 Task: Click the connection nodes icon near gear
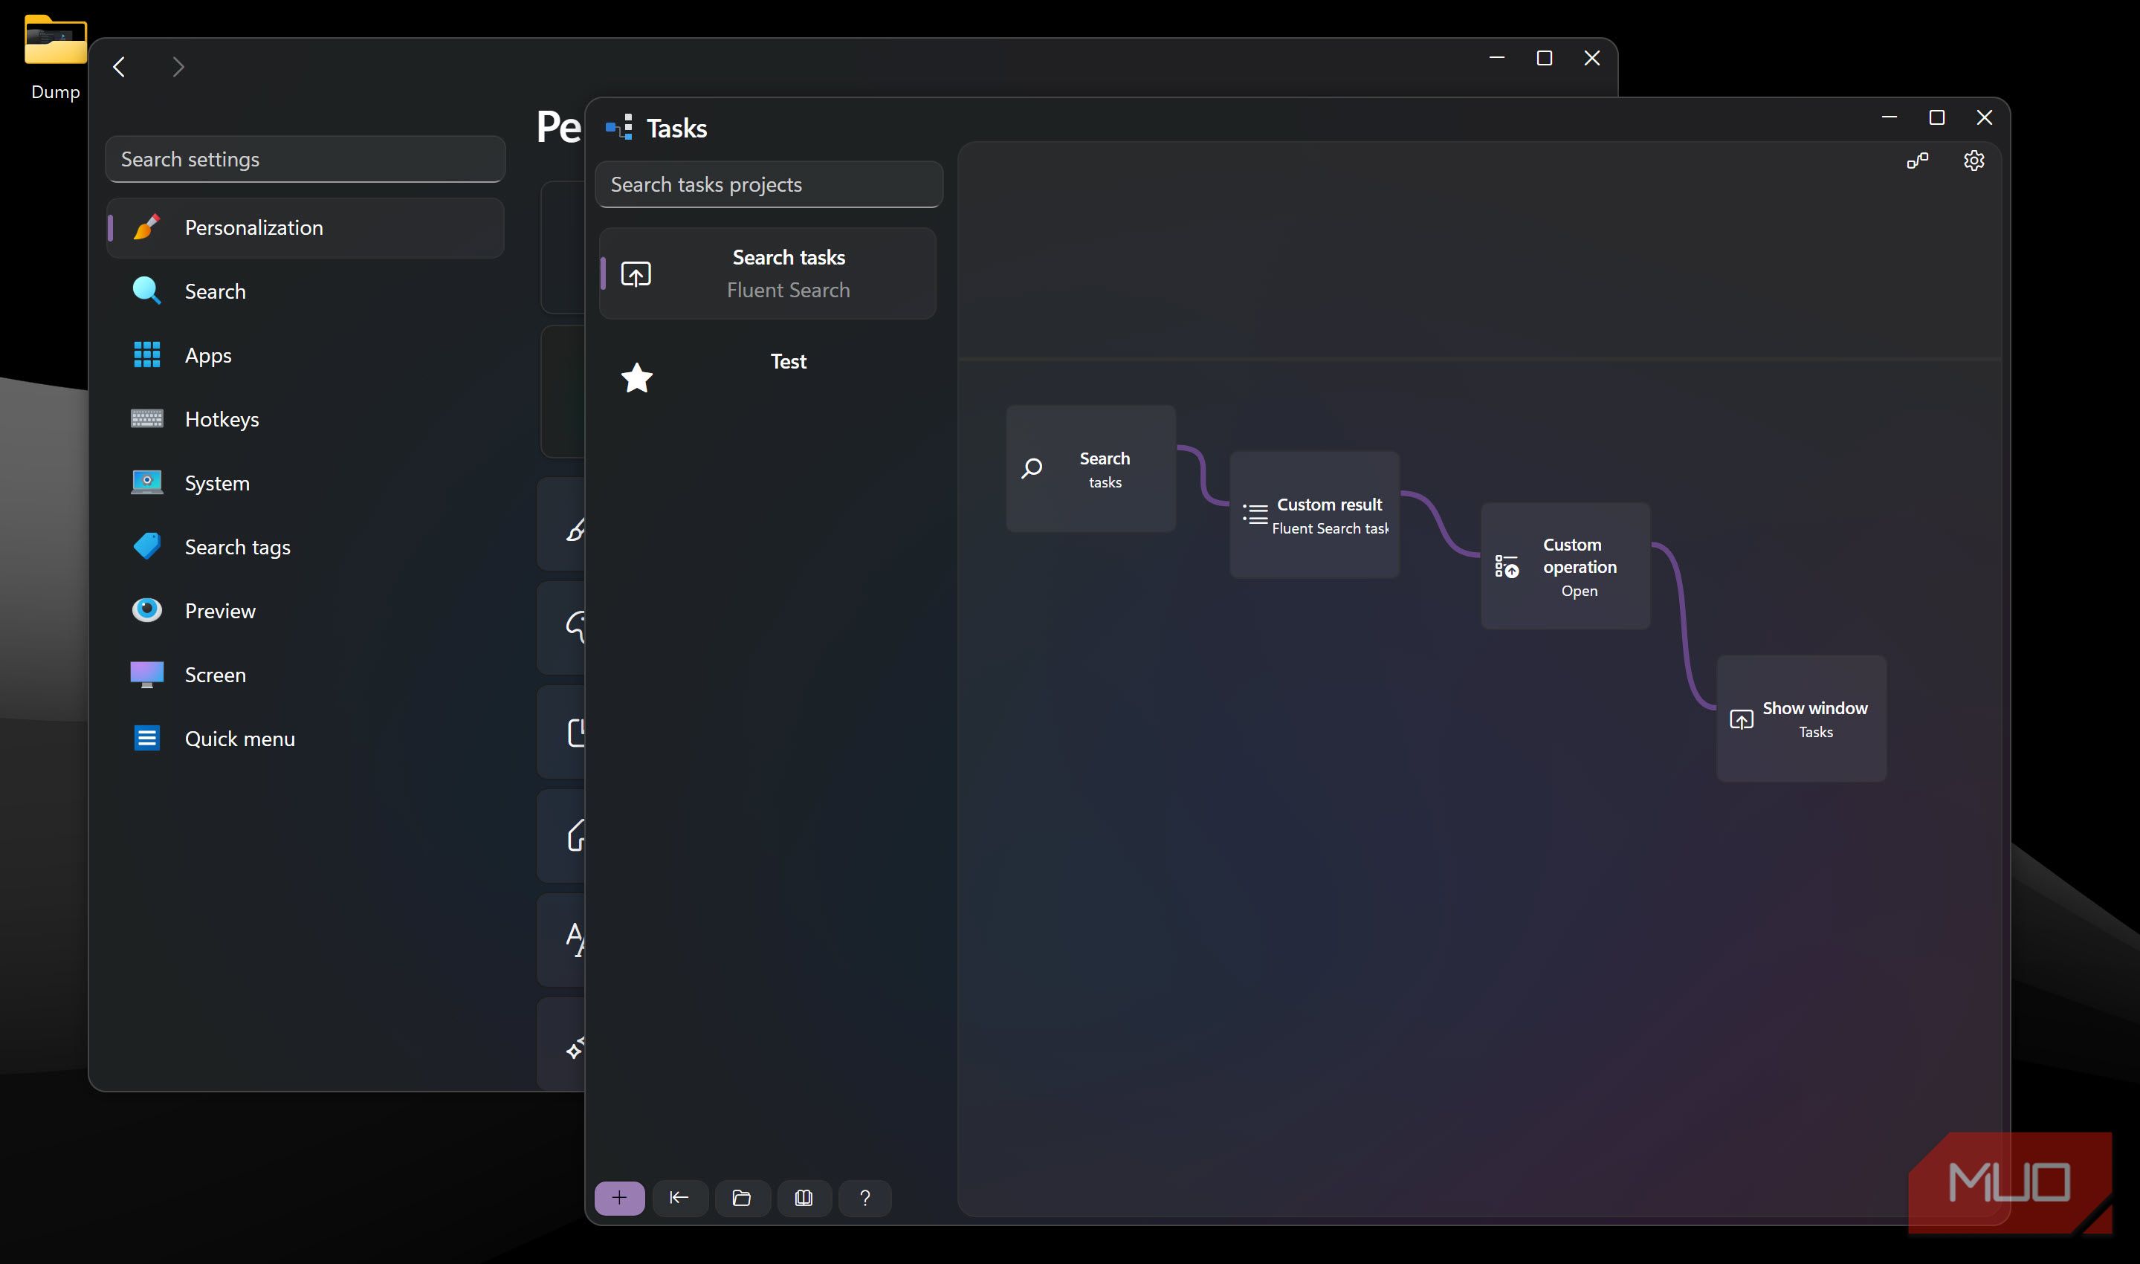1918,160
